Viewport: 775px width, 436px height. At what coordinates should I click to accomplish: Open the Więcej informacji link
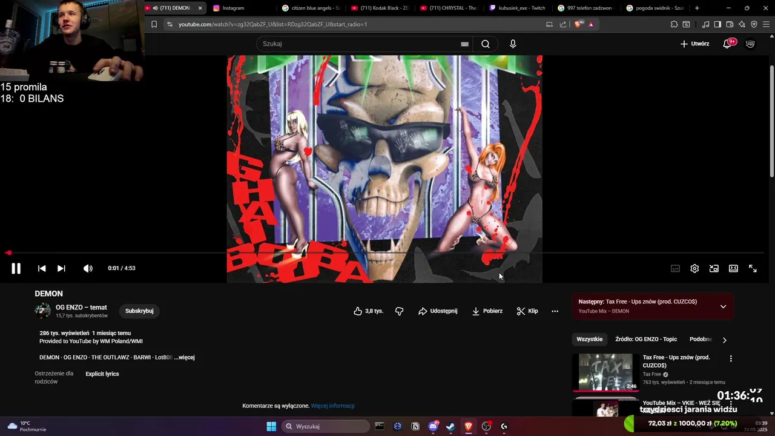tap(332, 406)
